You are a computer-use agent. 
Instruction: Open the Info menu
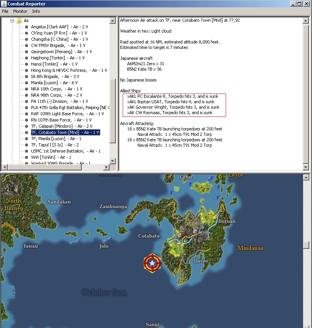click(x=36, y=11)
